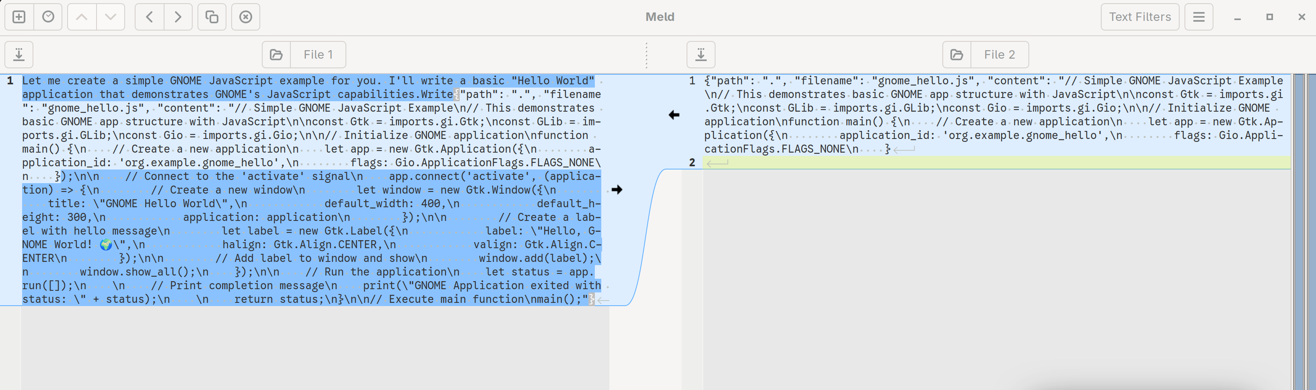Open the hamburger main menu
Image resolution: width=1316 pixels, height=390 pixels.
point(1199,17)
